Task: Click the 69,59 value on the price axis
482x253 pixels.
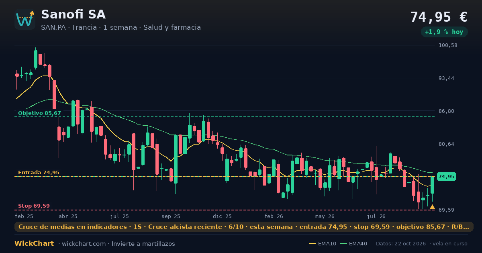Action: point(447,210)
